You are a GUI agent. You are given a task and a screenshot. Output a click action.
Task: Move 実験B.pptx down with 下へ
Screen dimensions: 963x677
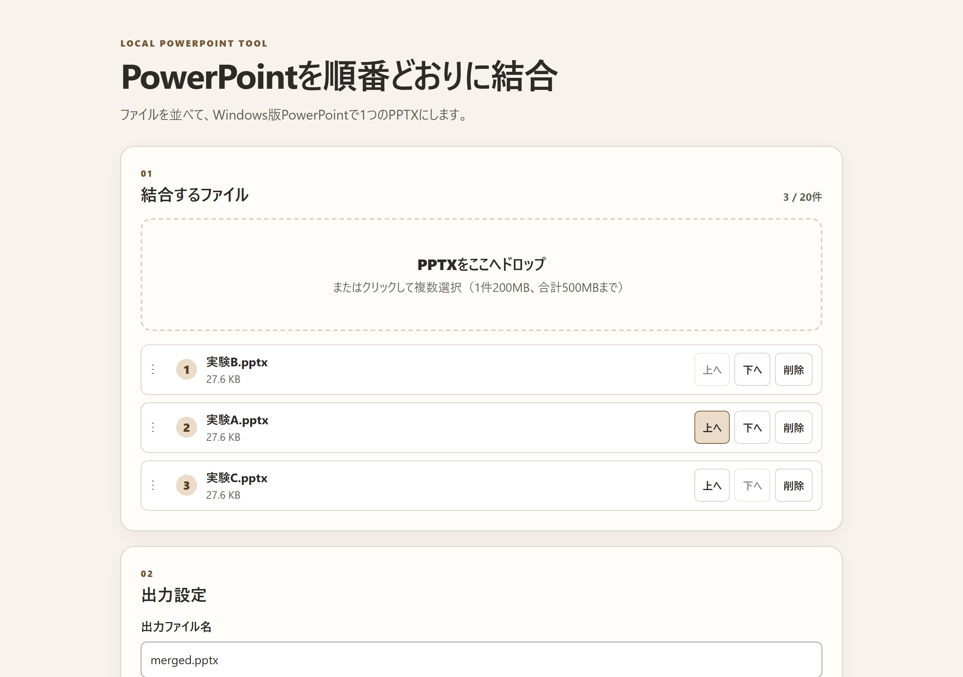coord(752,370)
